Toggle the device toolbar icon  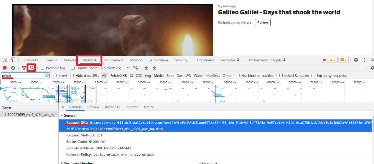13,60
